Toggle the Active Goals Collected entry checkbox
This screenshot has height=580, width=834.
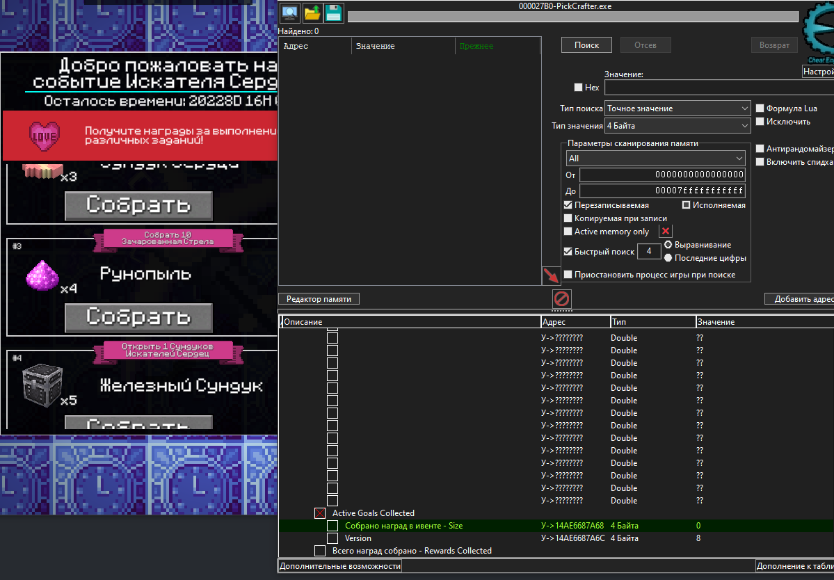(320, 513)
